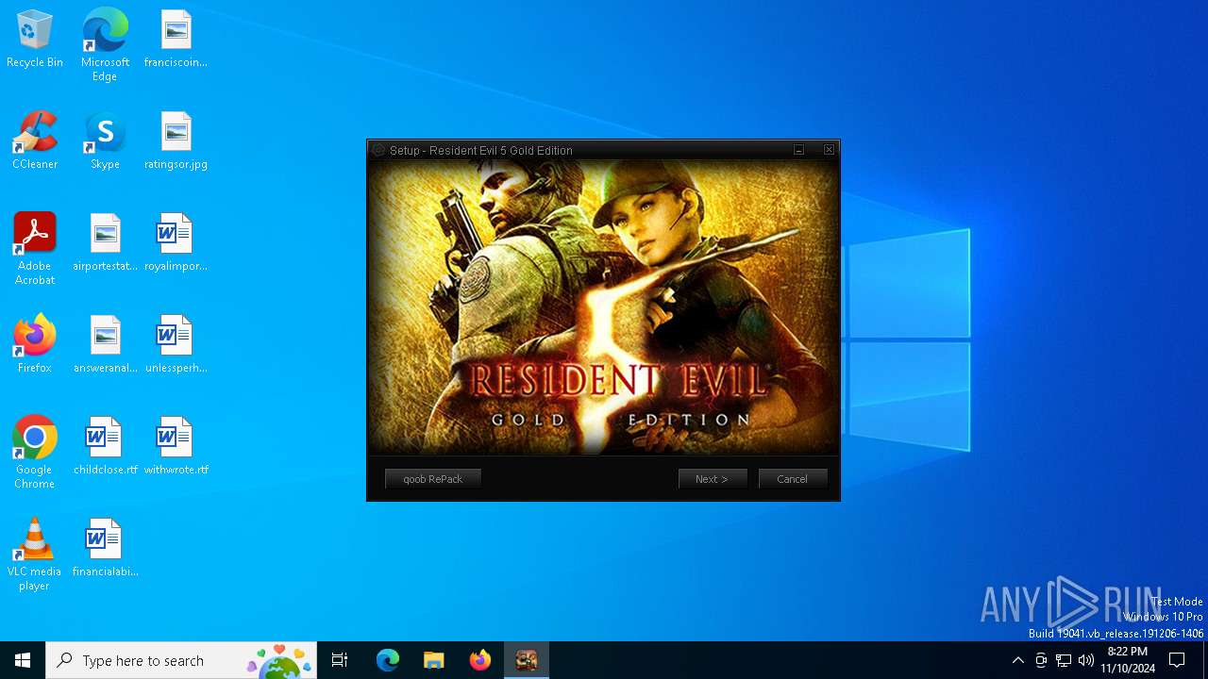The image size is (1208, 679).
Task: Close the Setup window with the X
Action: point(829,150)
